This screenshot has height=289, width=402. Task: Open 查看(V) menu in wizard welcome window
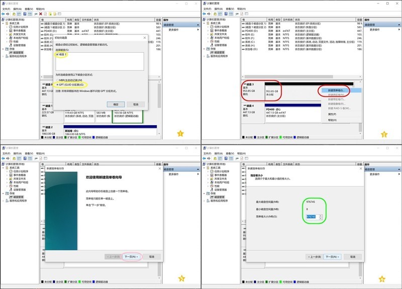click(29, 153)
